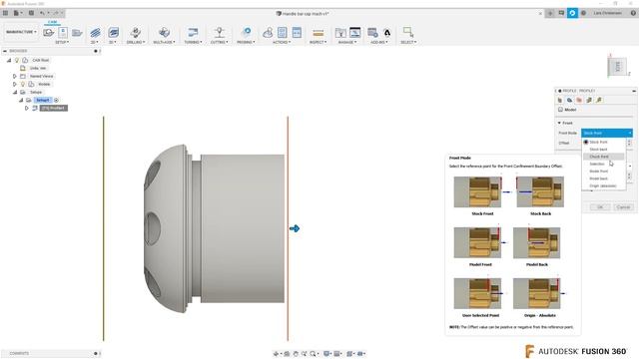Click the Scripts and Add-Ins icon
Screen dimensions: 639x359
click(x=372, y=32)
